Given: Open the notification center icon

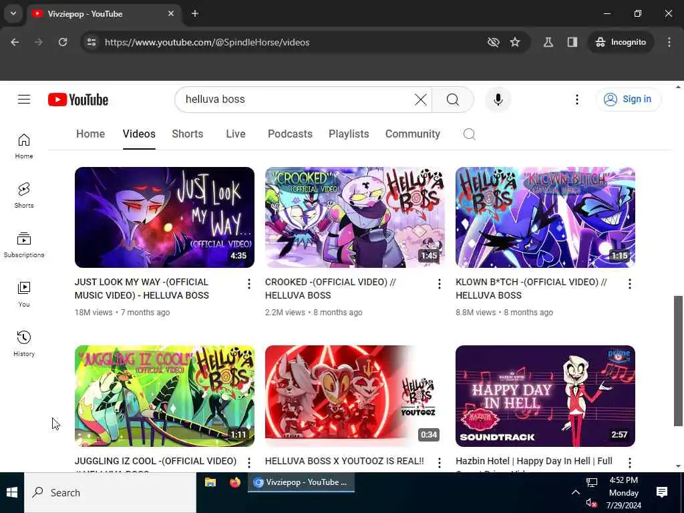Looking at the screenshot, I should pos(662,492).
